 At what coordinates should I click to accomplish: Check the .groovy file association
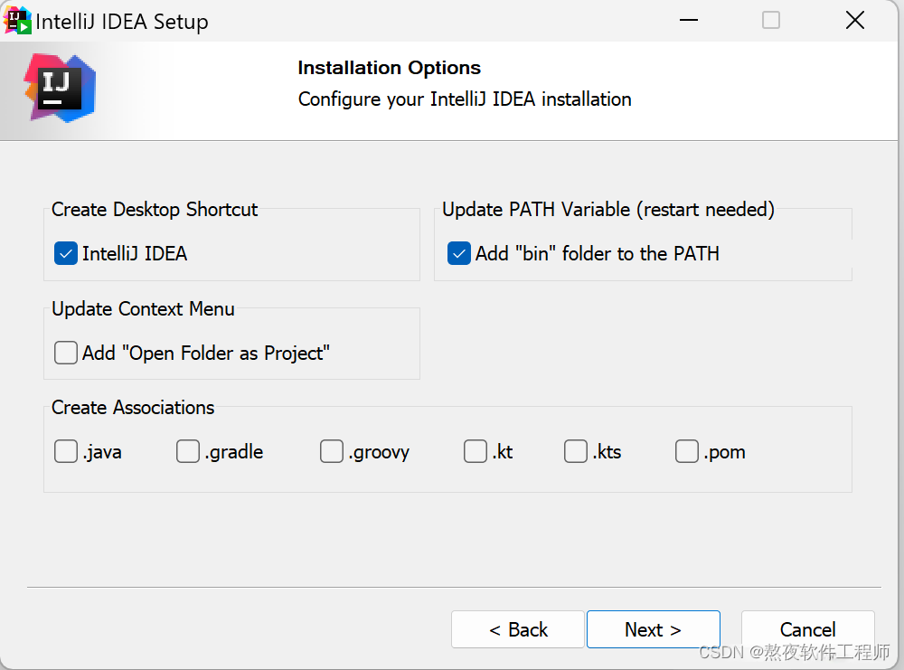[x=332, y=451]
